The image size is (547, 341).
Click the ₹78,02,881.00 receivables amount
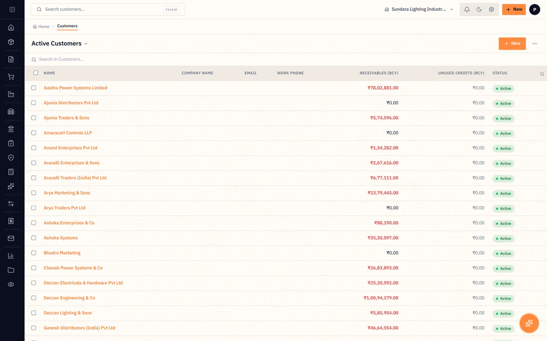point(383,88)
